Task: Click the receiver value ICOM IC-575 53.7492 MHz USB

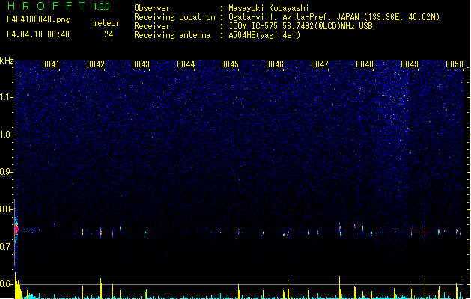Action: pyautogui.click(x=301, y=26)
